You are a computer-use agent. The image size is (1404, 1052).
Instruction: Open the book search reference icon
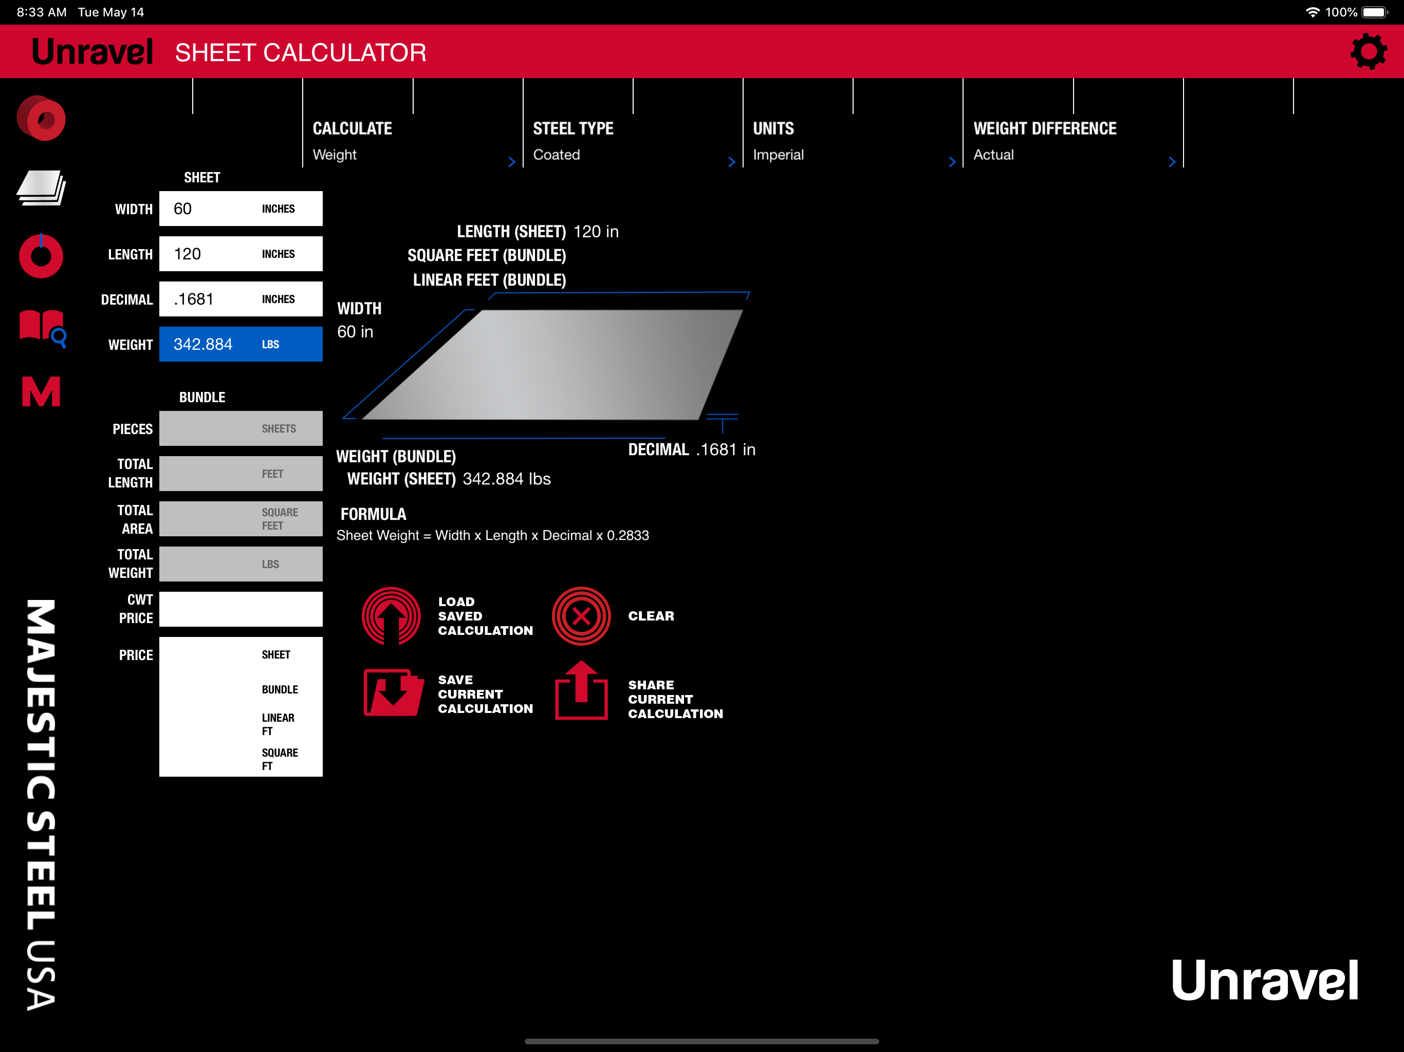coord(43,329)
